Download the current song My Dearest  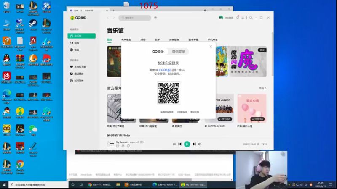pyautogui.click(x=123, y=146)
